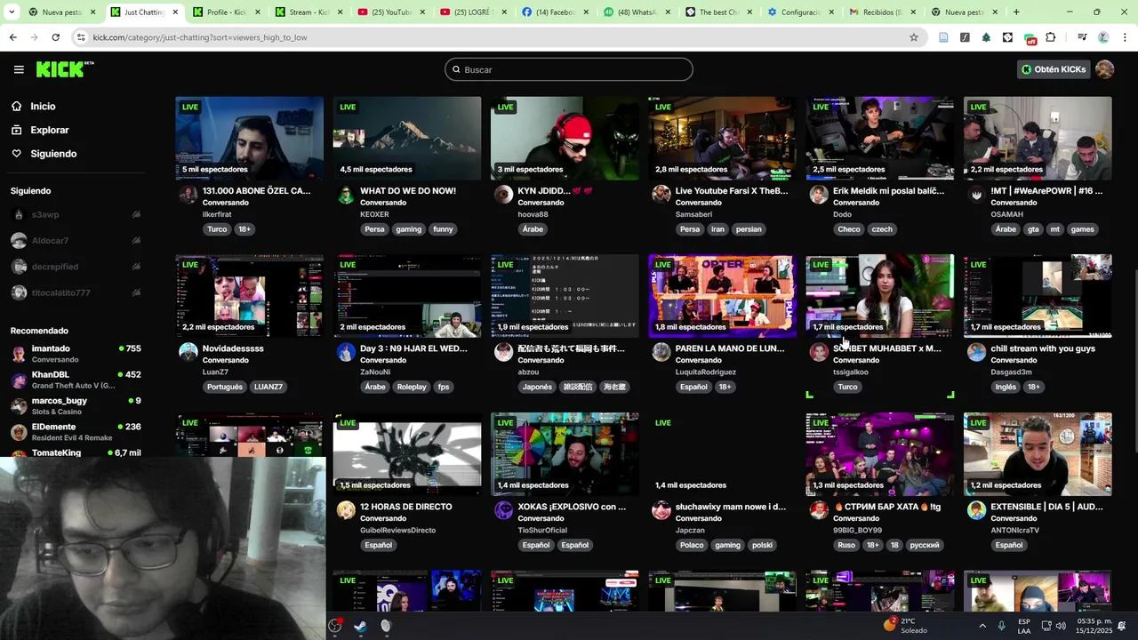The width and height of the screenshot is (1138, 640).
Task: Click the iran tag under Samsaberi
Action: pos(717,229)
